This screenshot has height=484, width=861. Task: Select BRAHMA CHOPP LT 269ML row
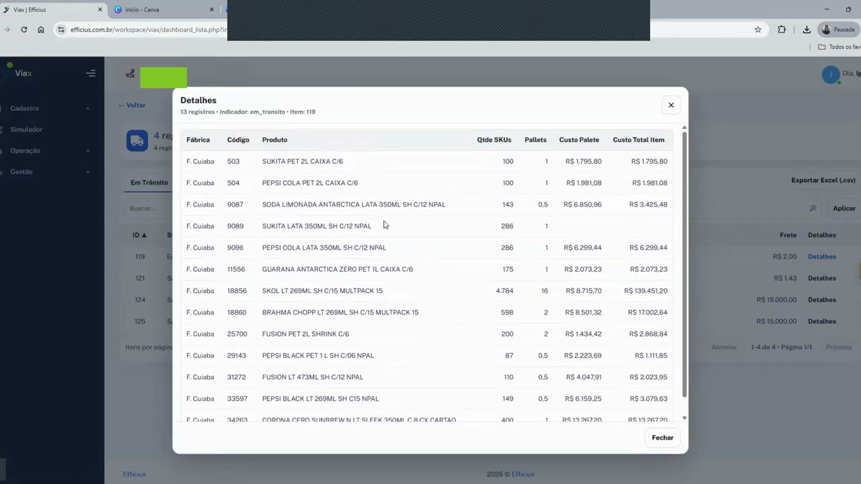click(426, 312)
